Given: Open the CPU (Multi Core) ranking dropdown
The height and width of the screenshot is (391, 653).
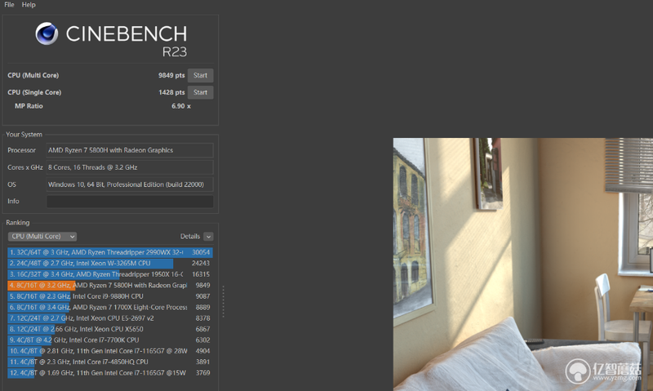Looking at the screenshot, I should point(42,237).
